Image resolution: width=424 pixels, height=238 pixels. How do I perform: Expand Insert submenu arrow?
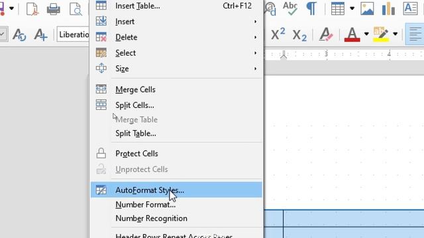(x=255, y=22)
